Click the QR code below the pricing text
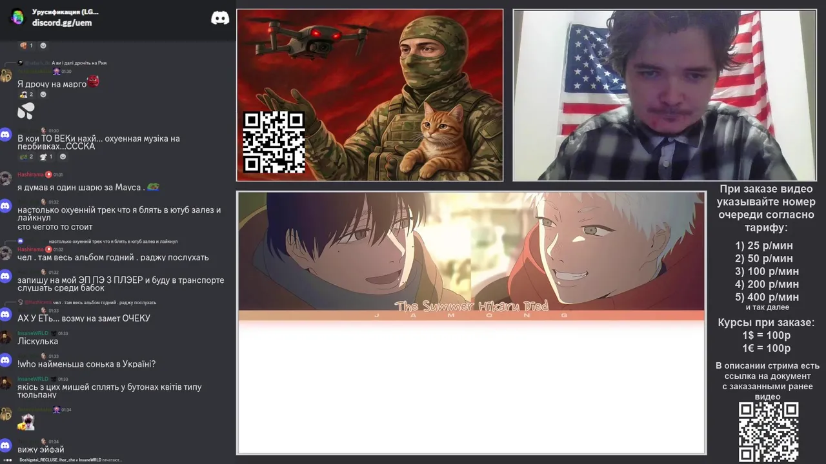Screen dimensions: 826x464 point(768,432)
